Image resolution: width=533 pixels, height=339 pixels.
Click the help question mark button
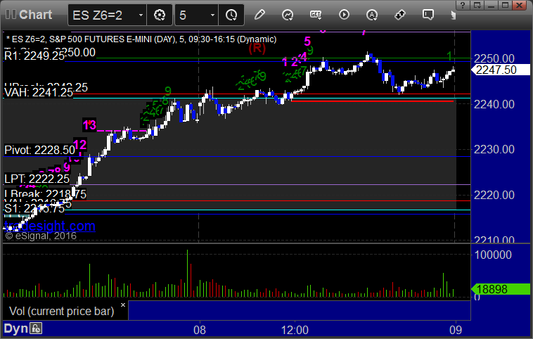(x=462, y=5)
